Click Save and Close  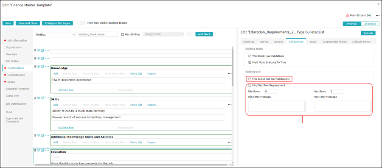(x=28, y=23)
